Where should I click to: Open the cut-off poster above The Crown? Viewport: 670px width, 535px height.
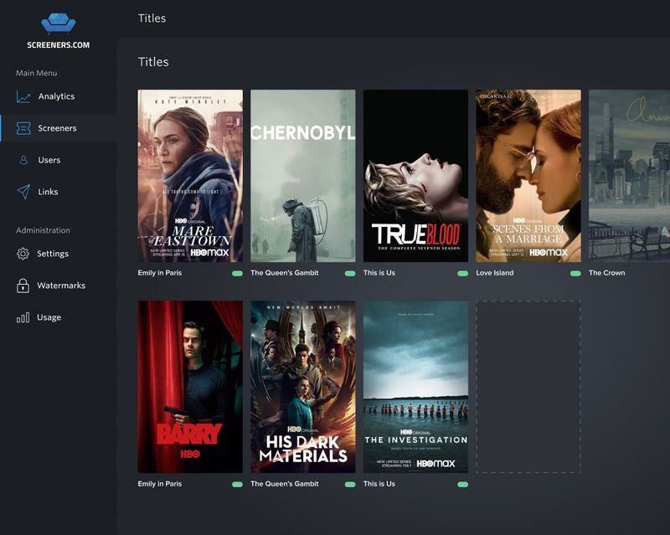point(630,176)
